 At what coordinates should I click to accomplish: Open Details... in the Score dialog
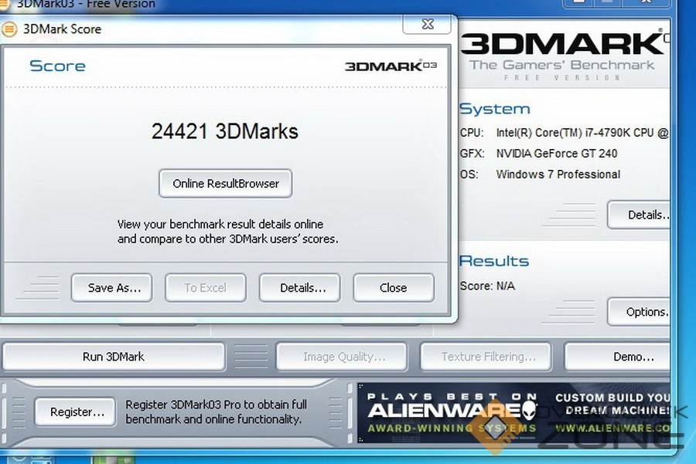coord(302,288)
